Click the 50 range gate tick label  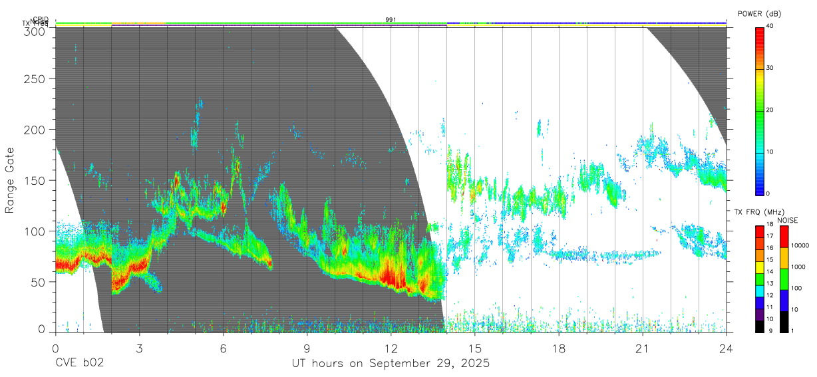pos(39,282)
